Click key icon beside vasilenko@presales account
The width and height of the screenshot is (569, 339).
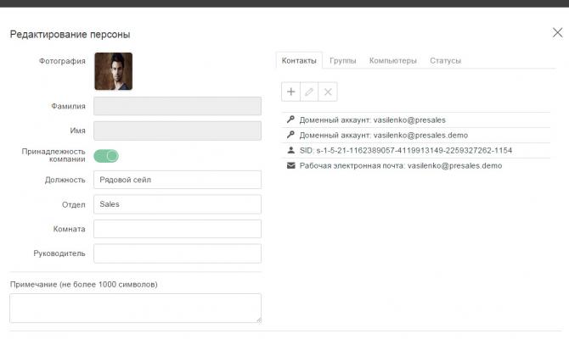tap(290, 120)
